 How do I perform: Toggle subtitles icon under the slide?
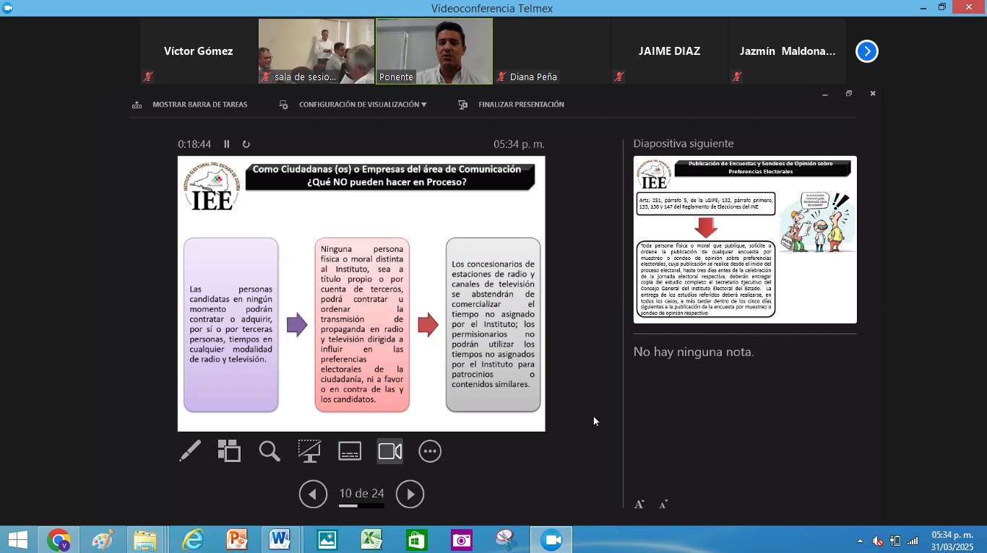pos(350,451)
